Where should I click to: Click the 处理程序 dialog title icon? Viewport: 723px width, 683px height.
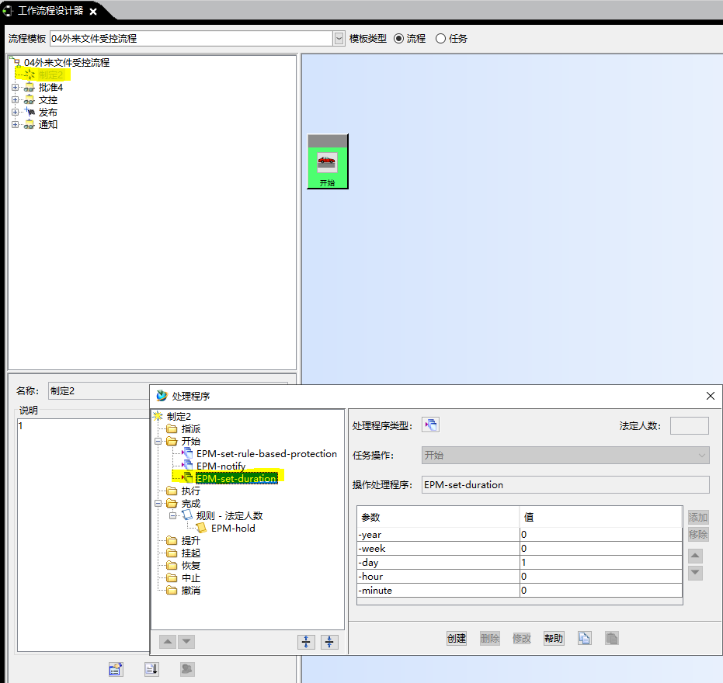point(162,395)
